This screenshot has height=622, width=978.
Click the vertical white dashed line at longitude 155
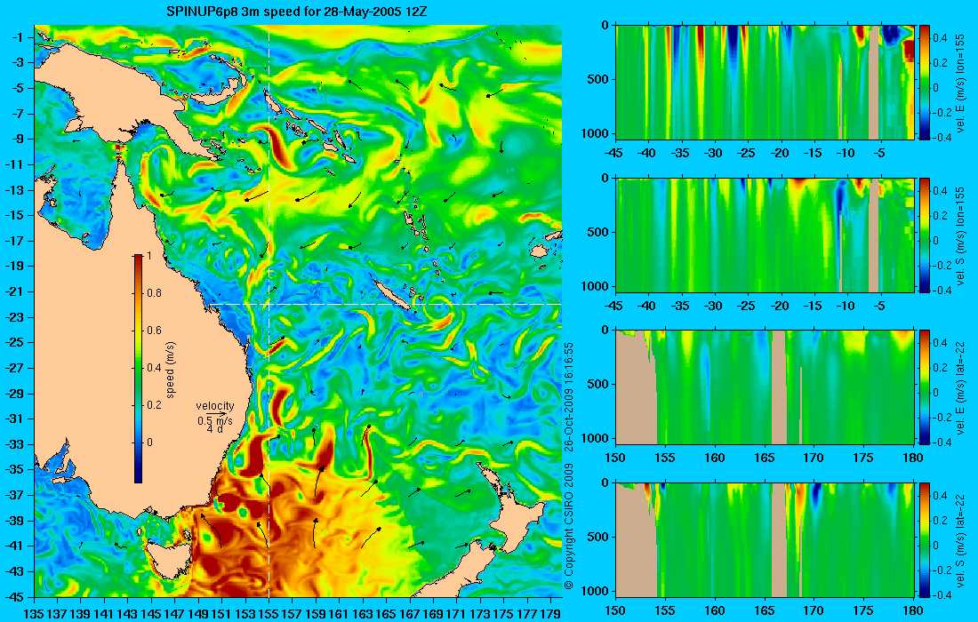(x=269, y=312)
